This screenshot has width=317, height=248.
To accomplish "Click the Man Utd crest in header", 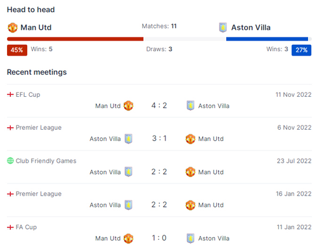I will click(13, 28).
